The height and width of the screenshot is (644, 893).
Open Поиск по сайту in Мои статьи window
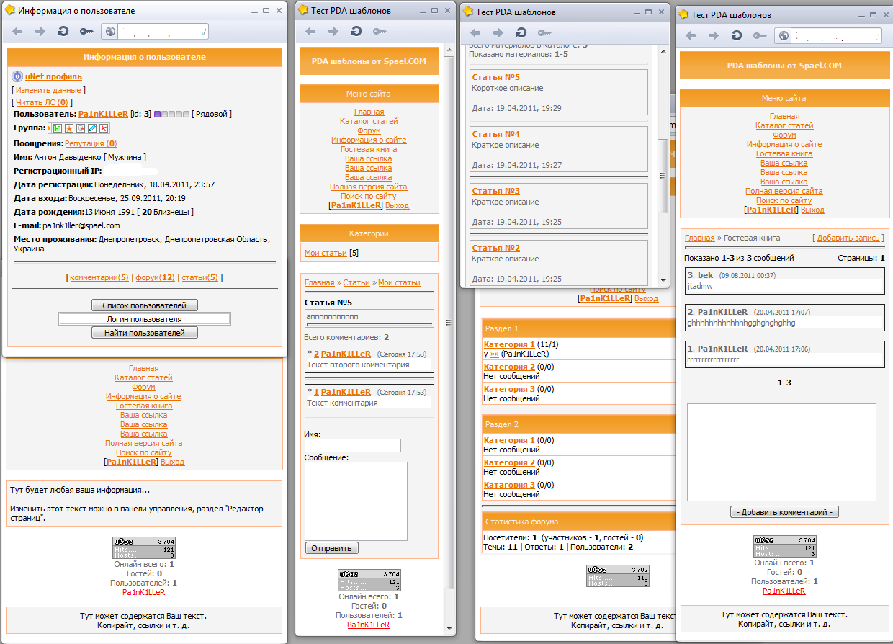pos(369,196)
